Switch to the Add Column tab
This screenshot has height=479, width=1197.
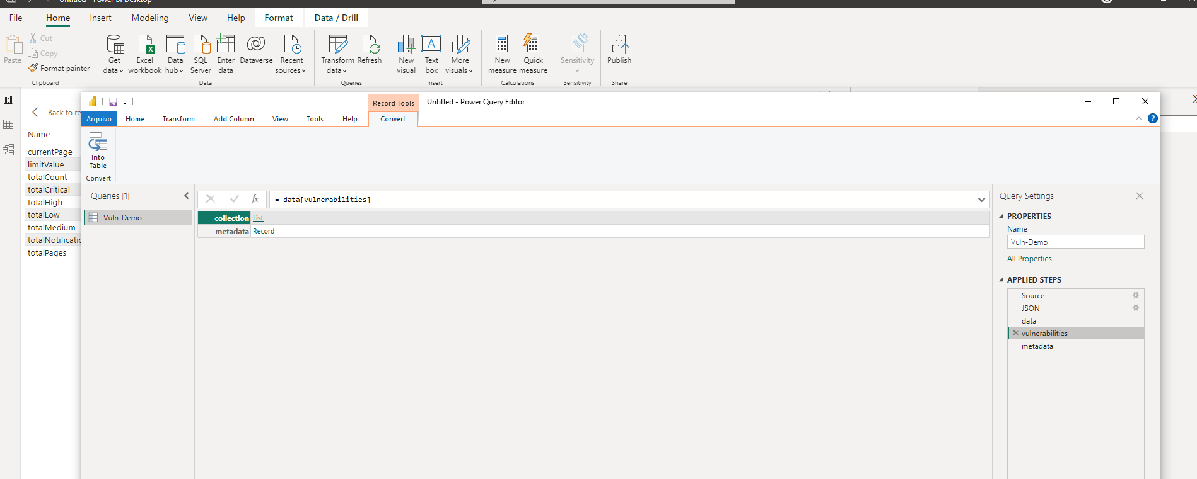point(234,119)
